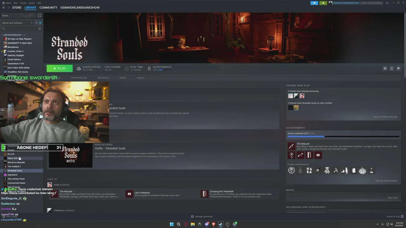Image resolution: width=406 pixels, height=228 pixels.
Task: Open the Games menu
Action: [x=32, y=3]
